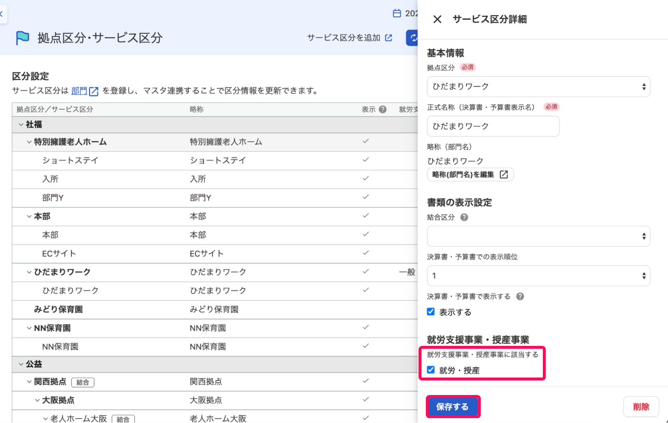Click the help icon beside 結合区分
Screen dimensions: 668x423
pyautogui.click(x=464, y=217)
